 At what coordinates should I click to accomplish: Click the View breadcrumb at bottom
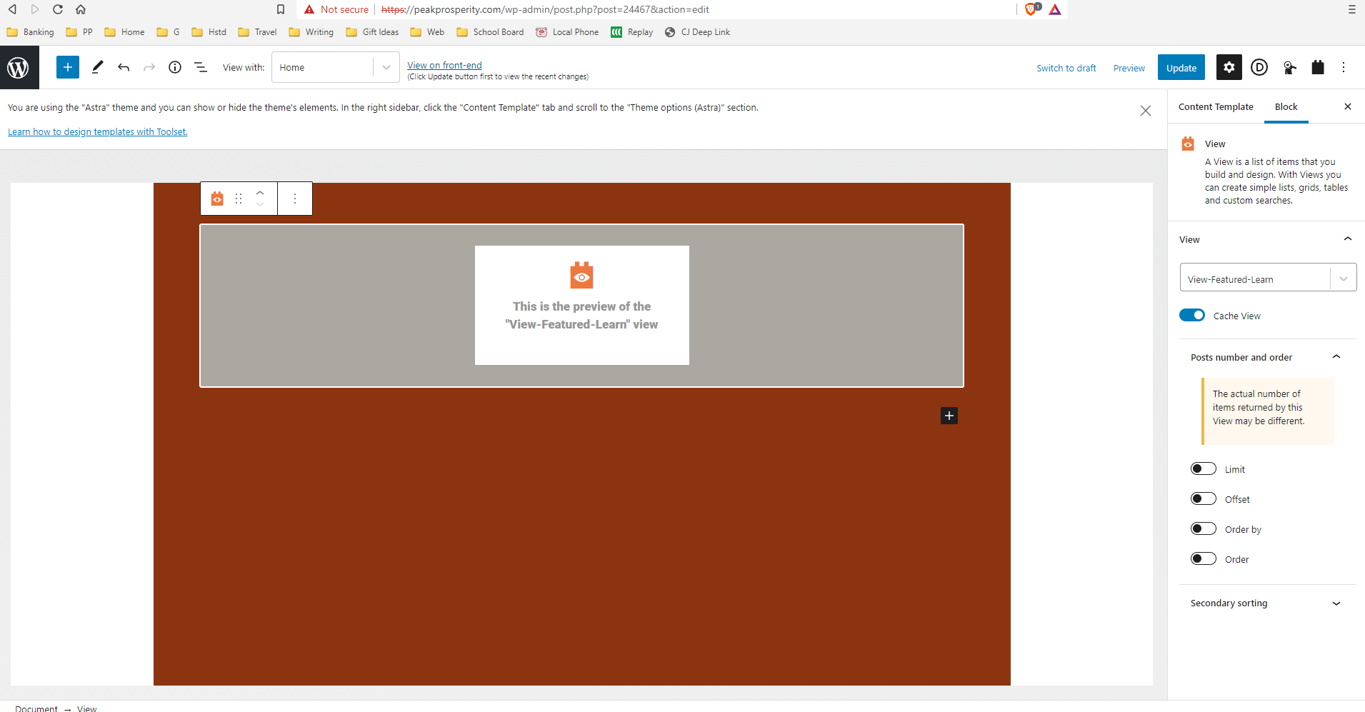(x=86, y=708)
